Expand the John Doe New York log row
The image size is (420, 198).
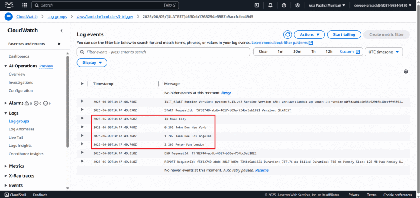tap(82, 127)
